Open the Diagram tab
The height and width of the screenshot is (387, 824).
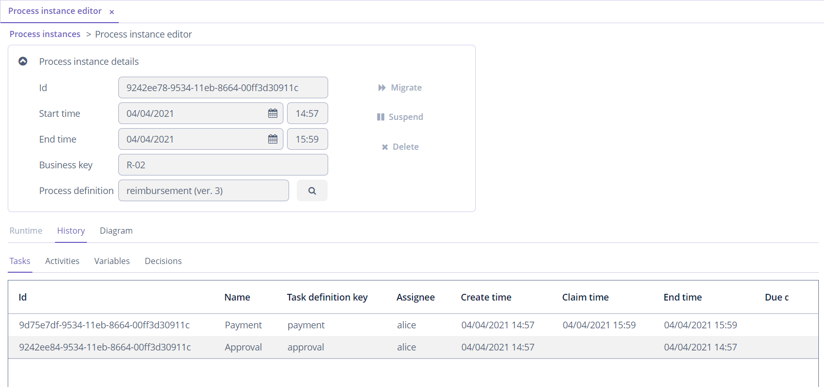click(116, 231)
